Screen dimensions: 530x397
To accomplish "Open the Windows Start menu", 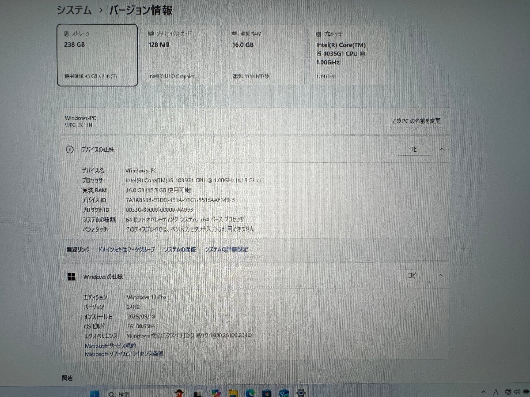I will click(x=95, y=393).
